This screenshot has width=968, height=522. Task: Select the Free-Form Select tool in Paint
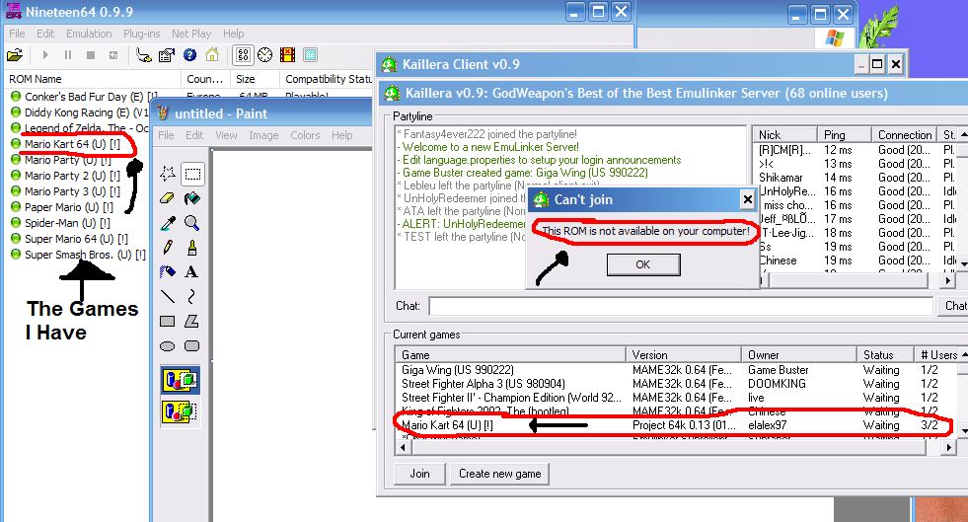pos(168,174)
